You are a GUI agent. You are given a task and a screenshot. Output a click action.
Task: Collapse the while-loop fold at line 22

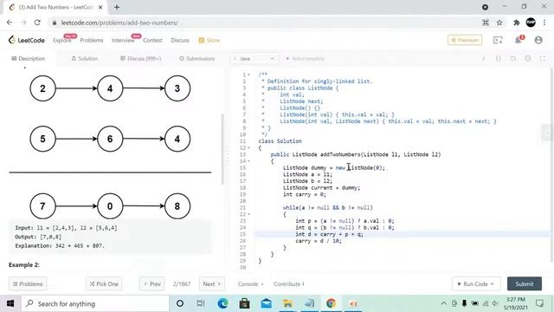(248, 214)
